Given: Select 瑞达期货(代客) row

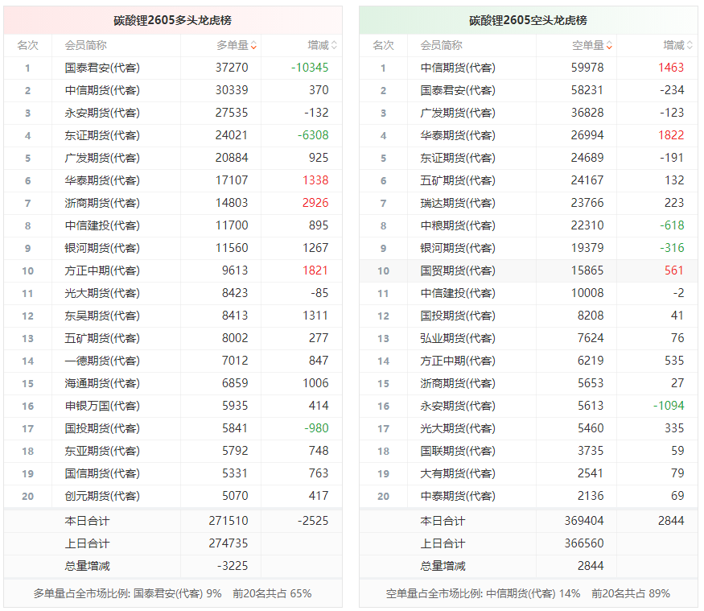Looking at the screenshot, I should point(529,203).
